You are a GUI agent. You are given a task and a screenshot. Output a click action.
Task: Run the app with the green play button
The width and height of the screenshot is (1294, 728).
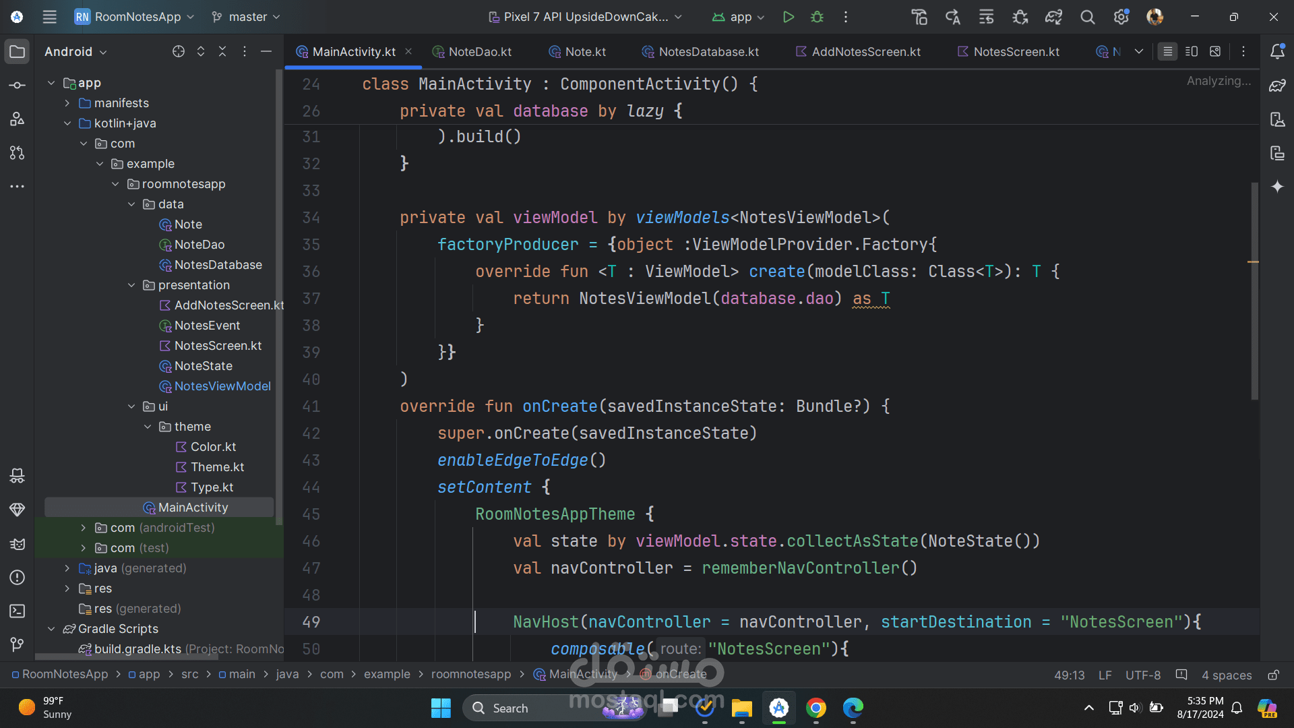pos(788,17)
